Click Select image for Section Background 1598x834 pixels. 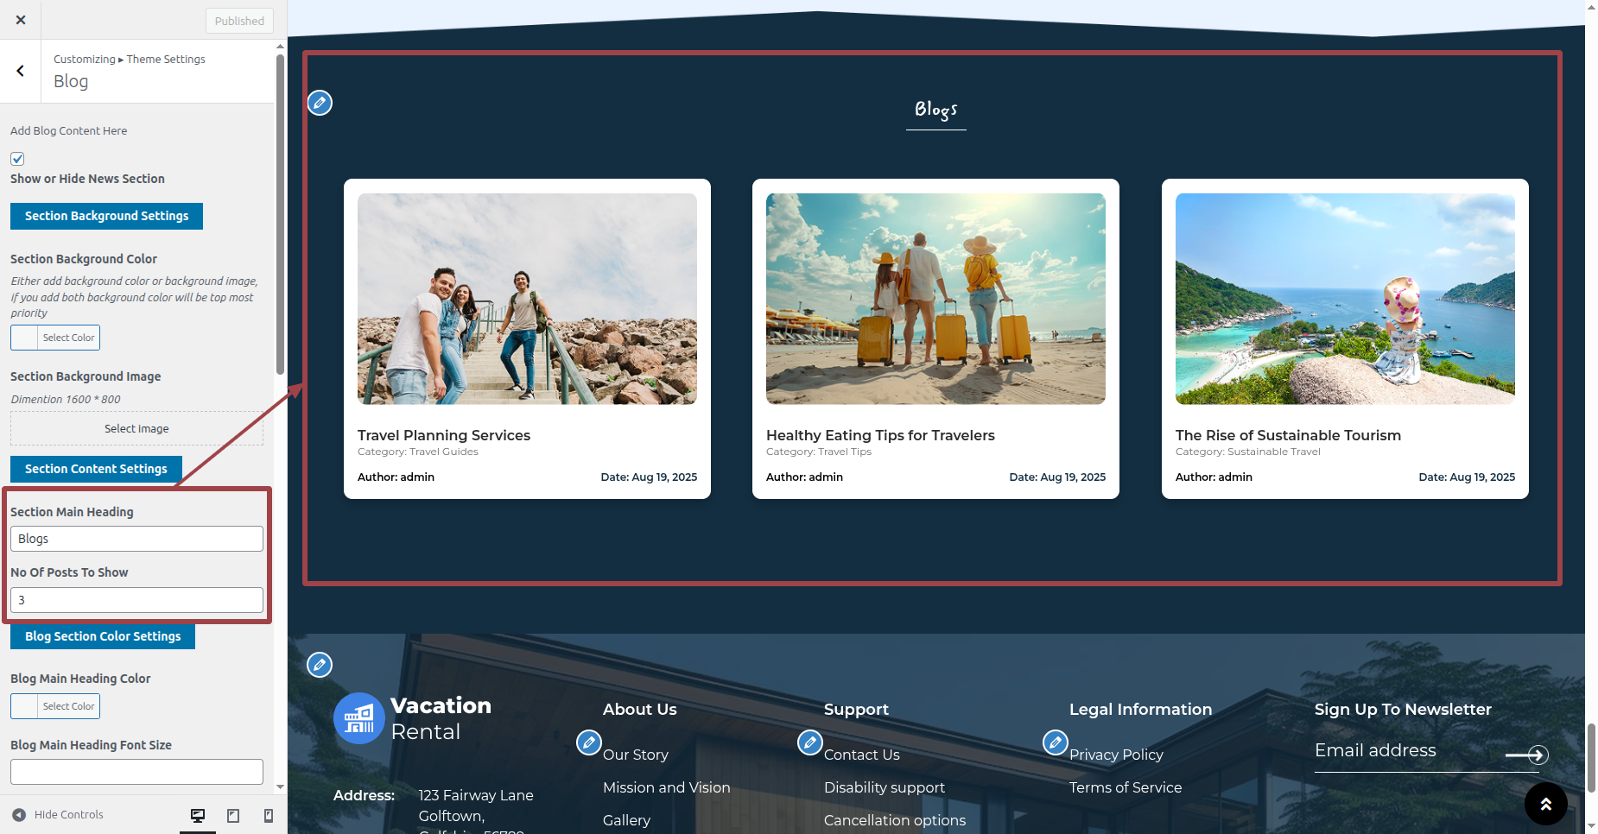pyautogui.click(x=136, y=428)
